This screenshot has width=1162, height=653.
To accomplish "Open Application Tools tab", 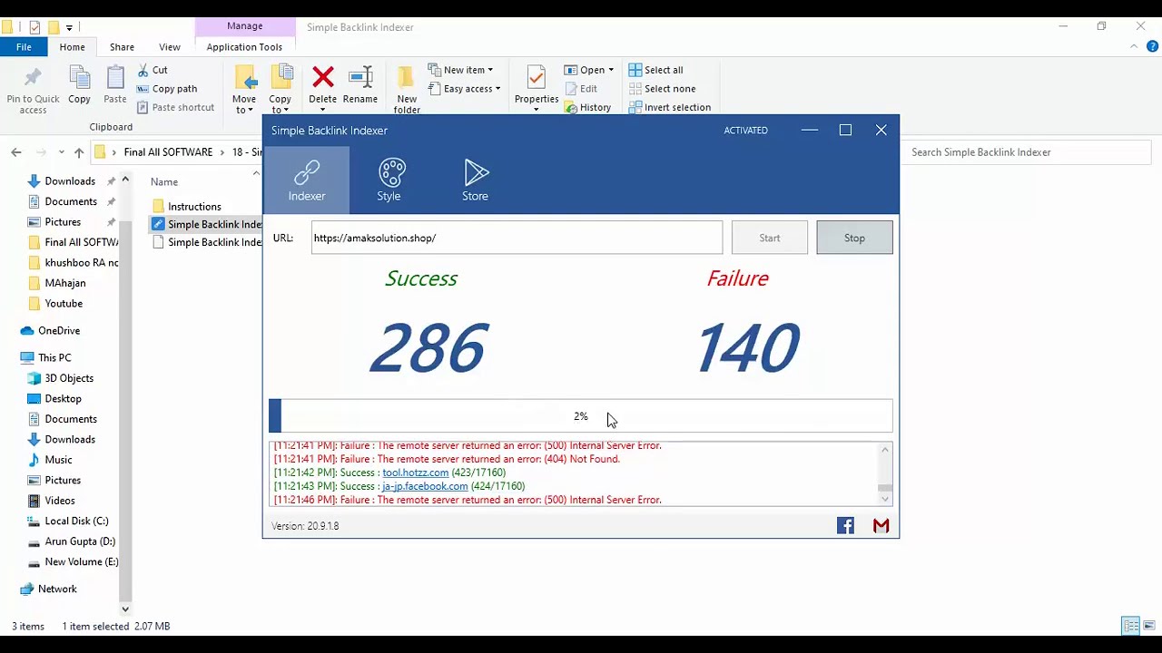I will click(x=244, y=47).
